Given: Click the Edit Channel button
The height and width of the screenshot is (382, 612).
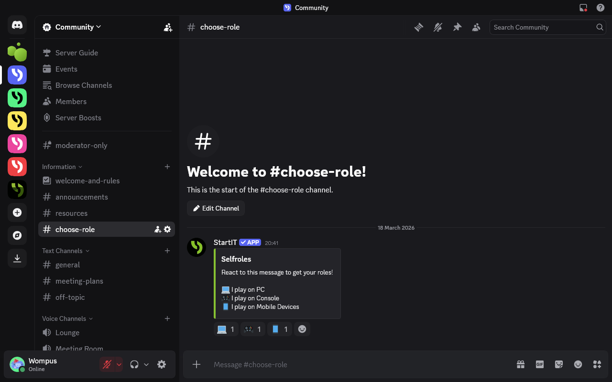Looking at the screenshot, I should [216, 208].
